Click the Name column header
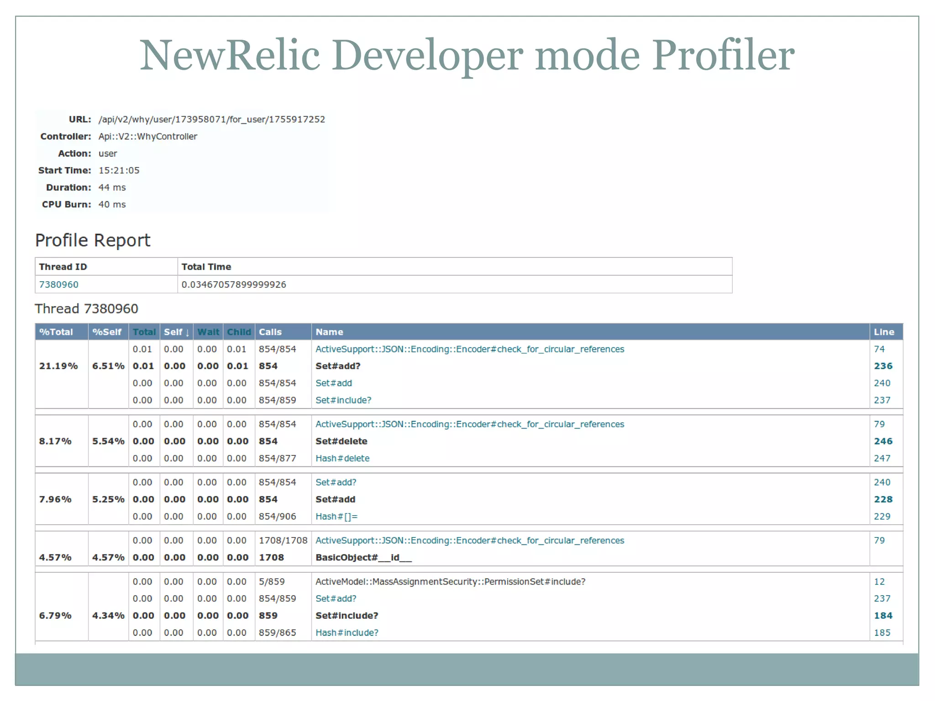 tap(329, 332)
